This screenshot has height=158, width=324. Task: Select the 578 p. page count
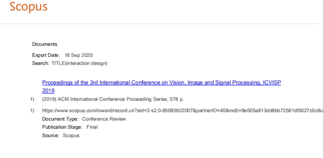click(177, 99)
